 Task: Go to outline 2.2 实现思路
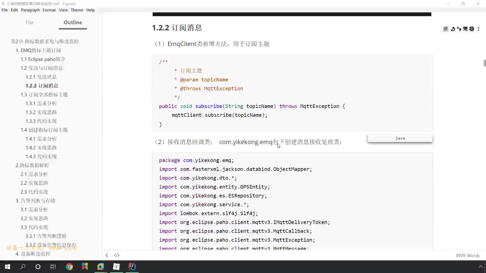pos(34,183)
